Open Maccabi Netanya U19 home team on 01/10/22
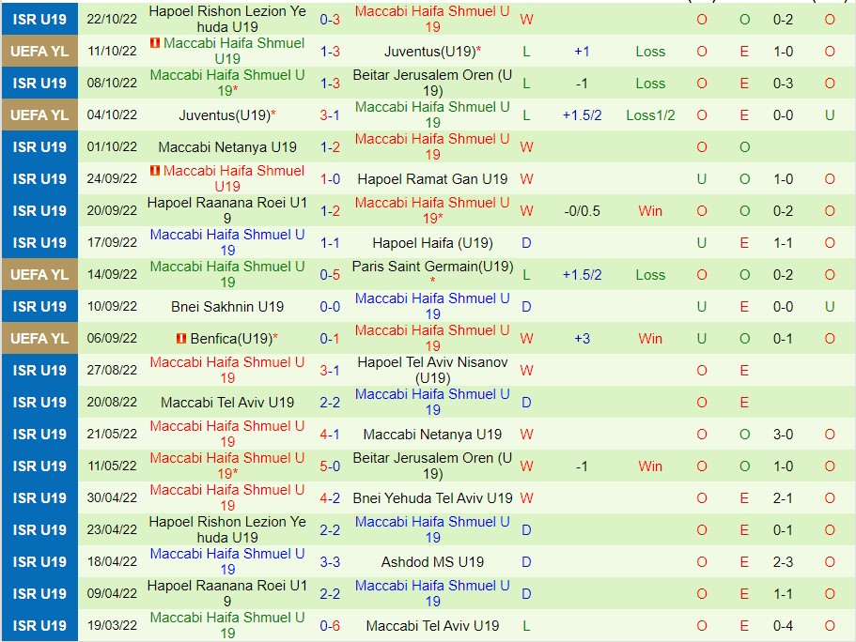 227,147
